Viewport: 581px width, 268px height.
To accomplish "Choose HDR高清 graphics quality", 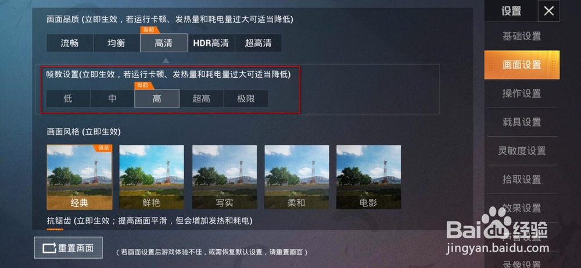I will (x=211, y=43).
